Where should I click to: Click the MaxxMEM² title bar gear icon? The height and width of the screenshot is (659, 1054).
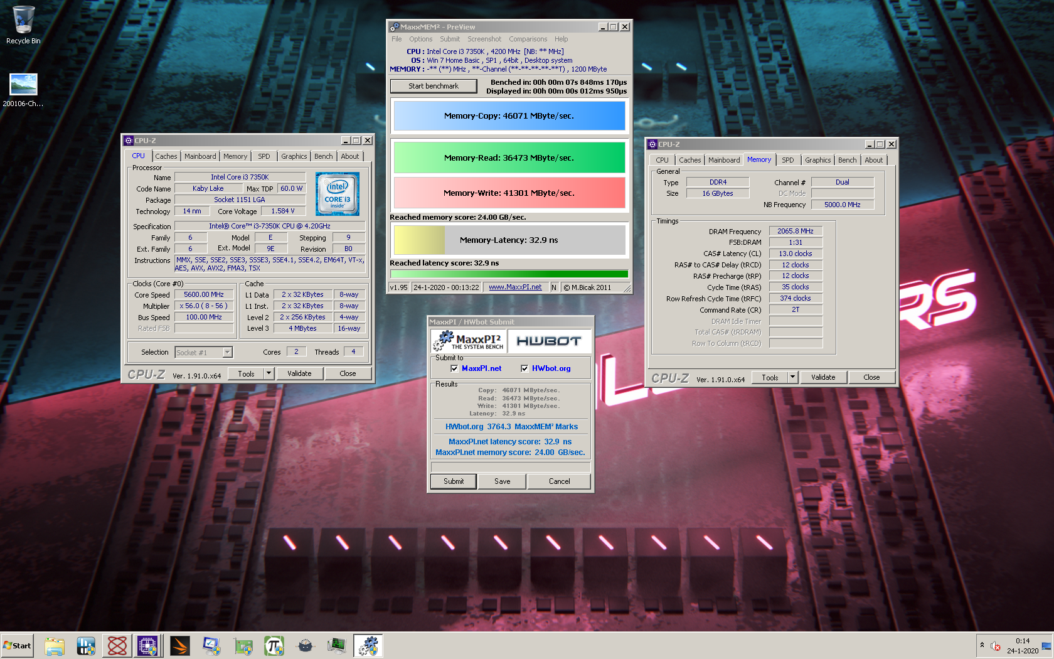(x=394, y=27)
